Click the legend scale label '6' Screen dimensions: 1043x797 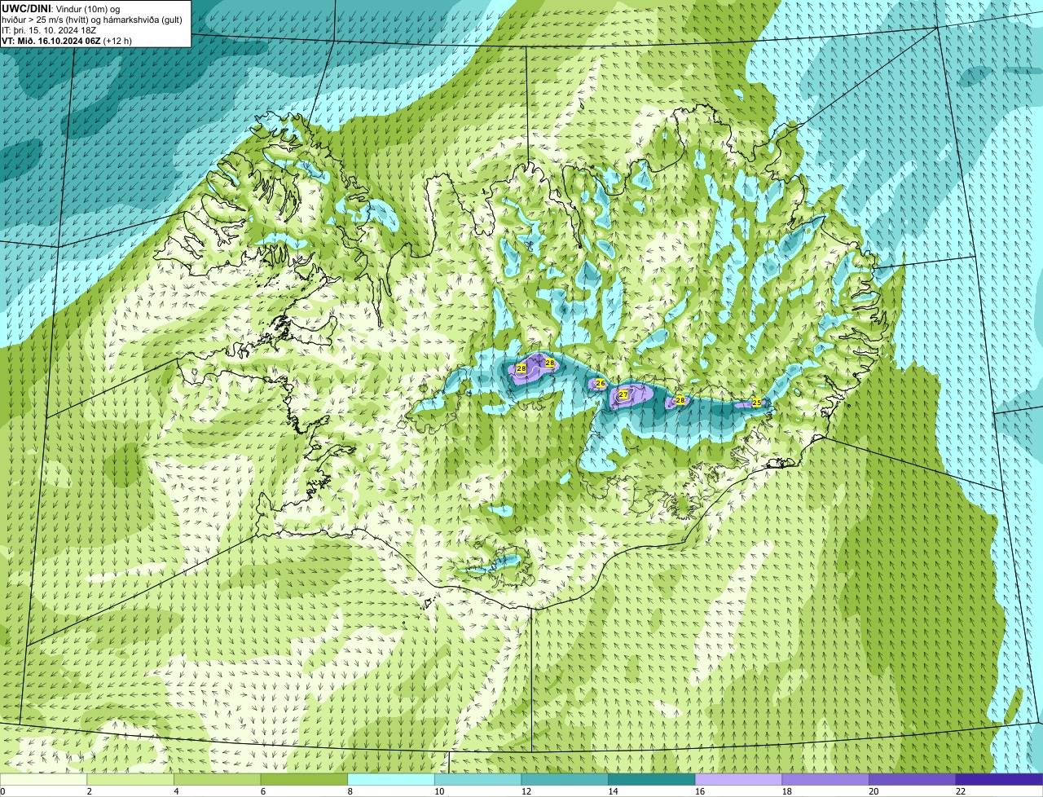(x=263, y=791)
